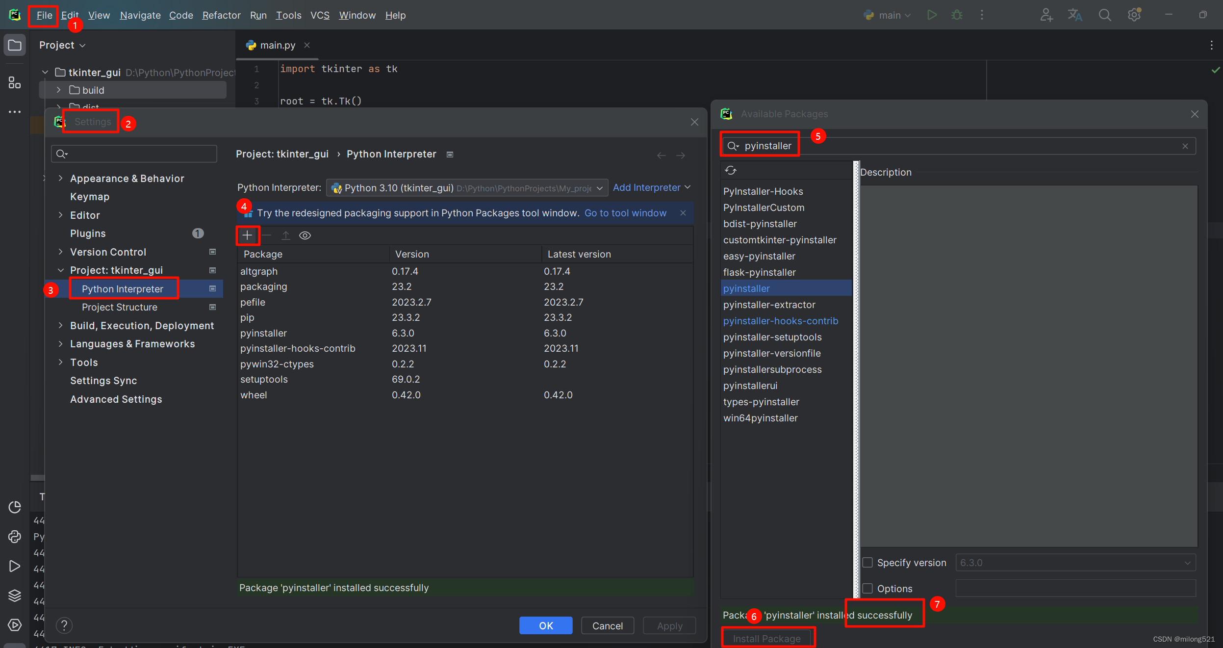Open the Python Interpreter version dropdown
Image resolution: width=1223 pixels, height=648 pixels.
(599, 187)
